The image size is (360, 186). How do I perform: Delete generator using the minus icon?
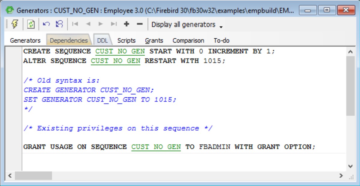(x=140, y=24)
